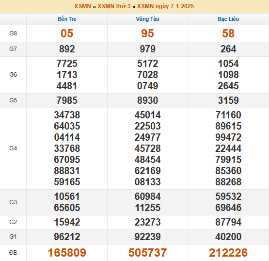Click G4 result 88268
269x261 pixels.
click(228, 182)
